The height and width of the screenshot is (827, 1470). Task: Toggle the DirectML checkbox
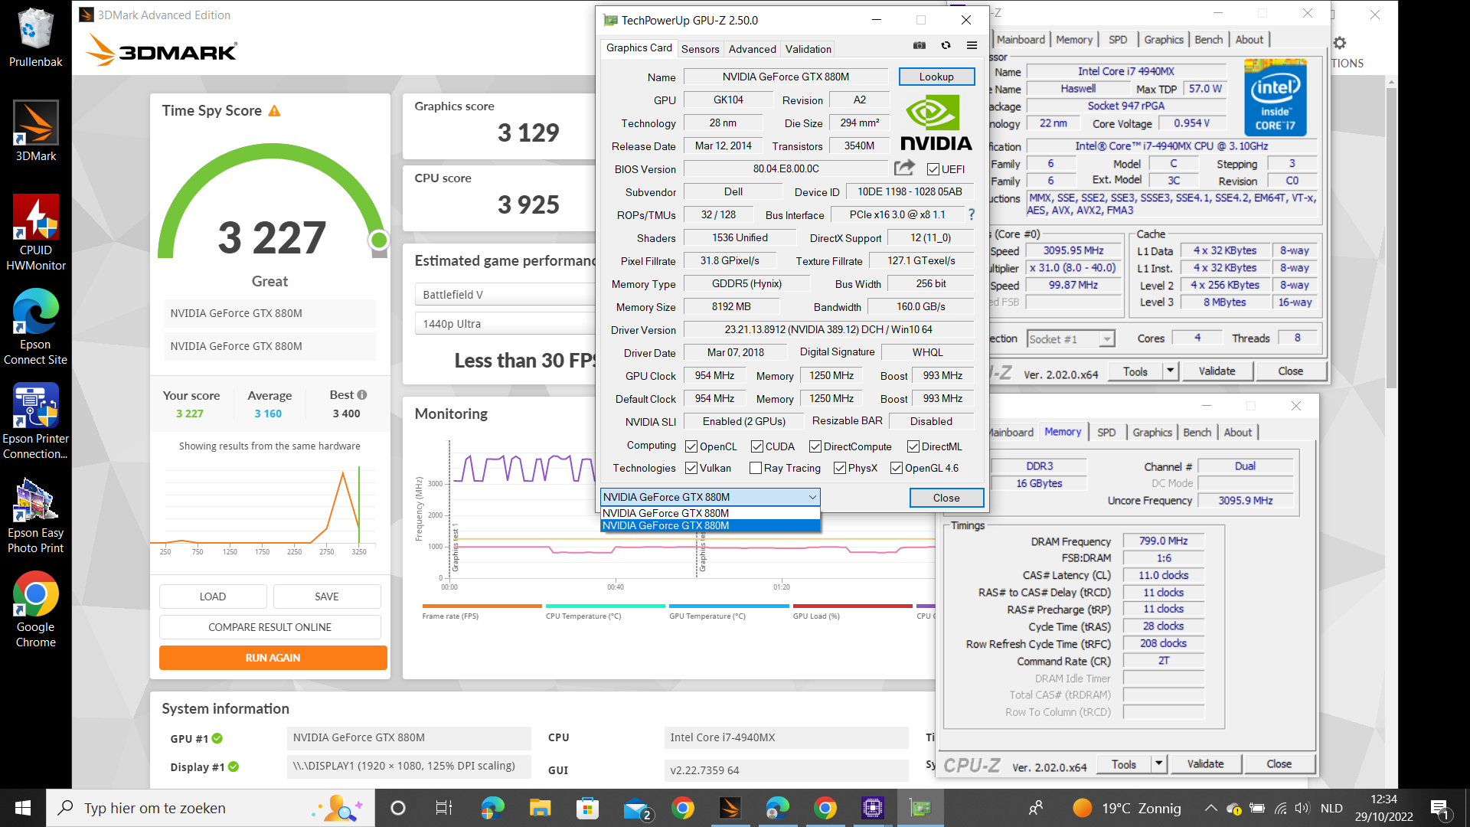click(913, 446)
